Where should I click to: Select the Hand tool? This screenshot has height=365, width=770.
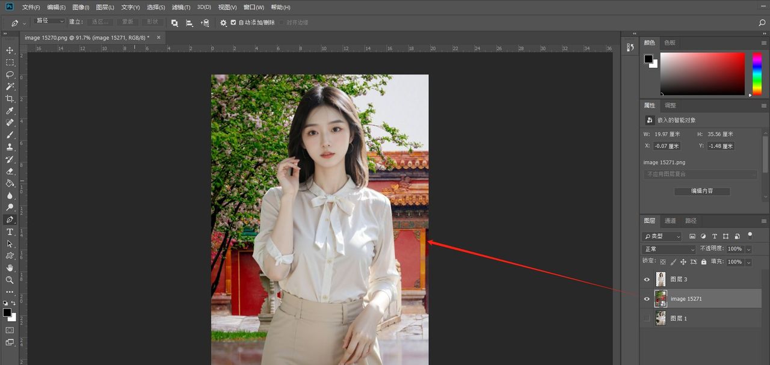pyautogui.click(x=10, y=268)
